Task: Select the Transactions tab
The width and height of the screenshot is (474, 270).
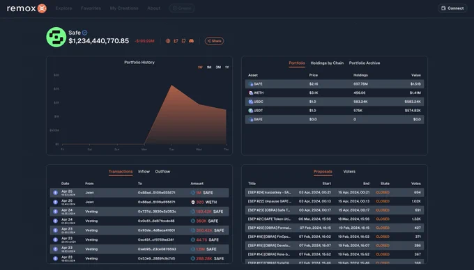Action: point(121,172)
